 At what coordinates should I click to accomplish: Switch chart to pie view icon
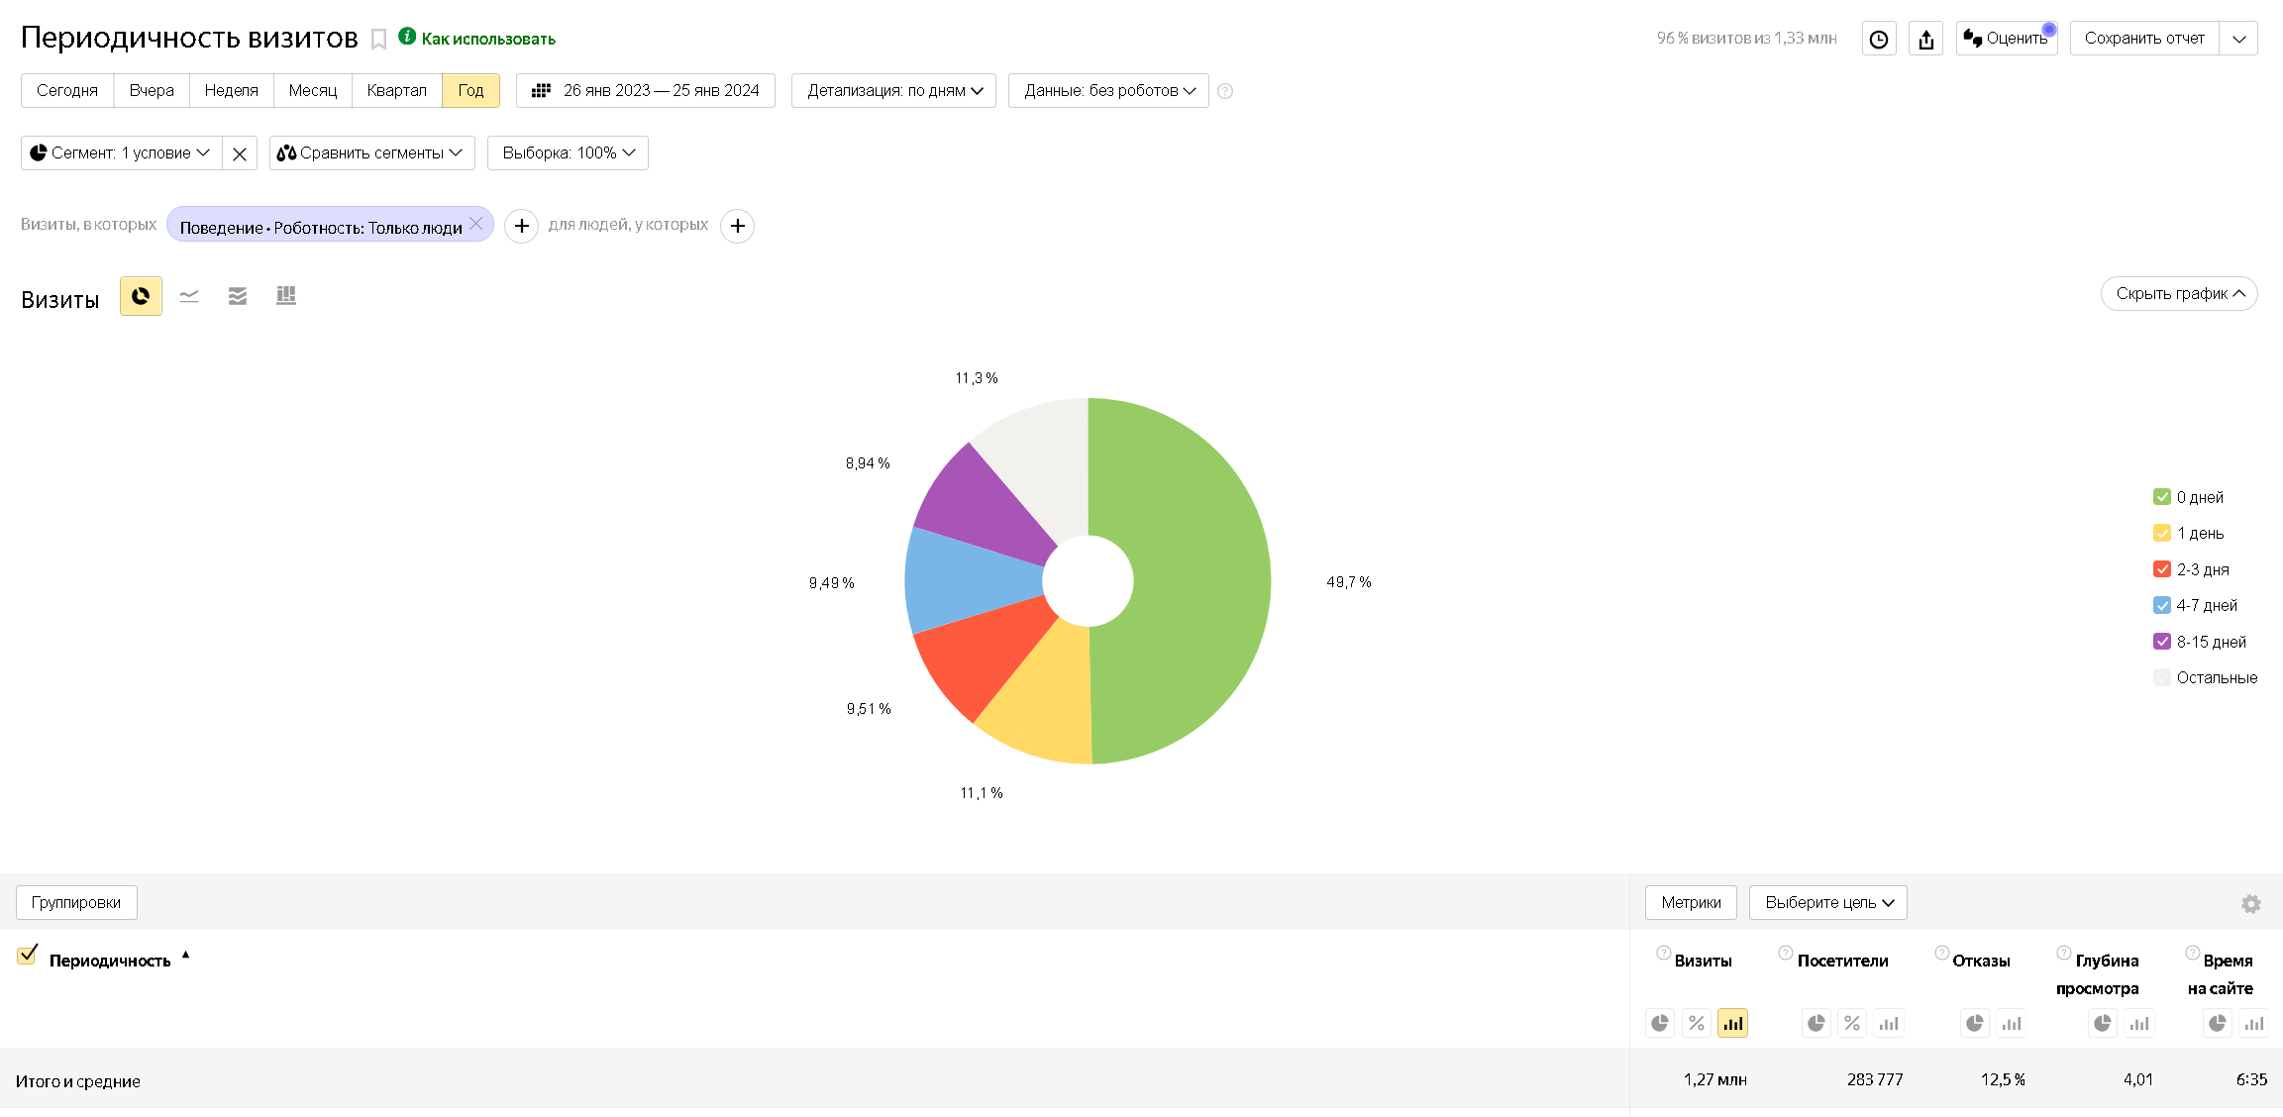point(141,296)
